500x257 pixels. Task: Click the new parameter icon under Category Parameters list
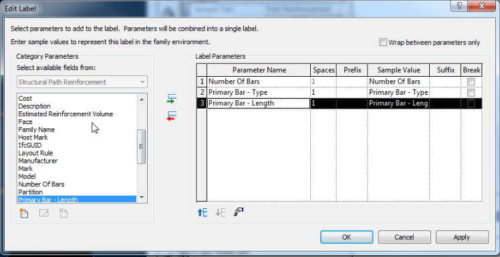24,213
